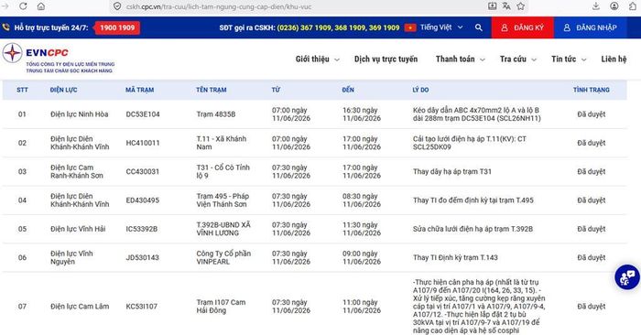Go to the browser home page icon

click(41, 6)
